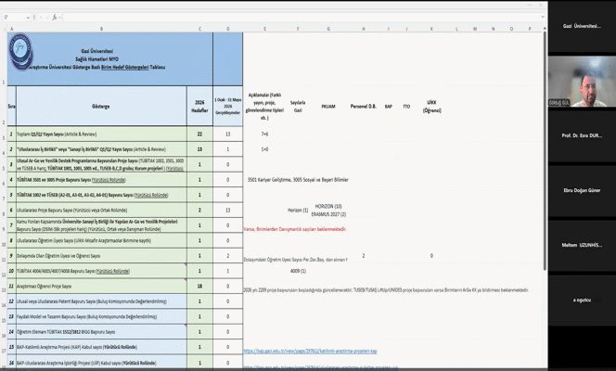
Task: Click inside the formula bar input
Action: 301,18
